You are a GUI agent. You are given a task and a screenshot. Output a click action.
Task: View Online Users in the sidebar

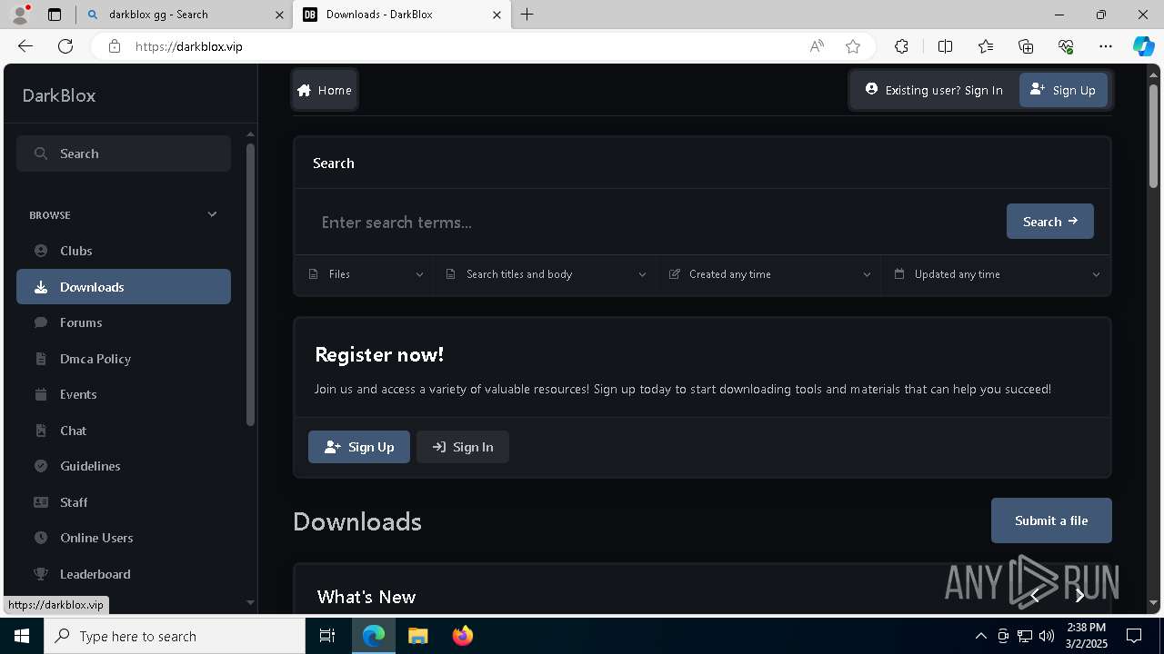[x=124, y=538]
